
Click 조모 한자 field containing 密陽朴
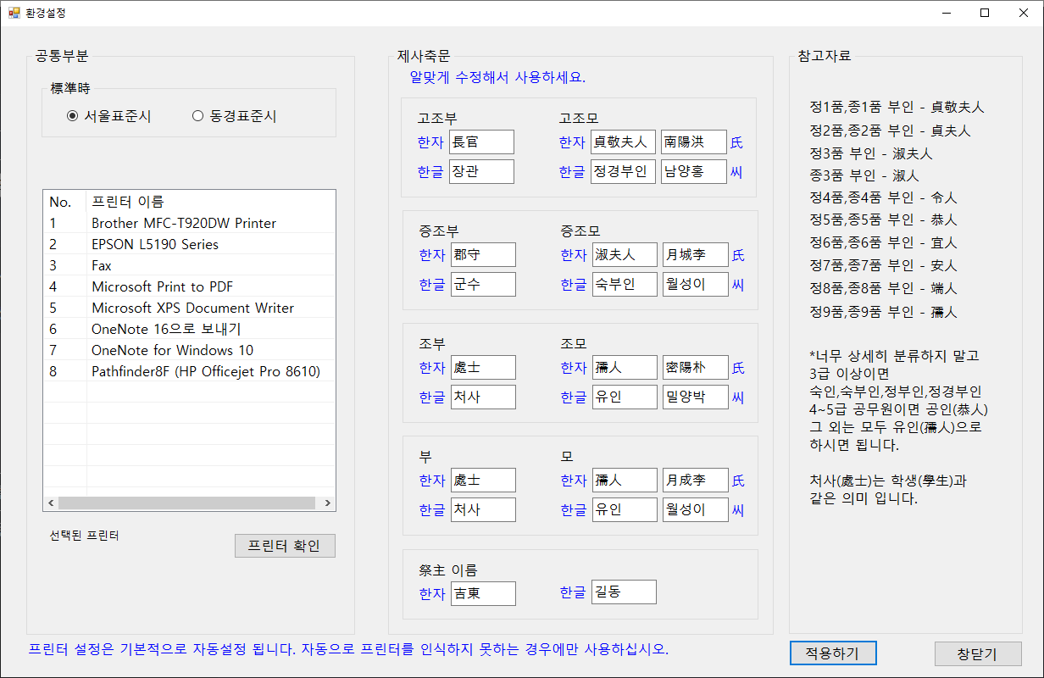pos(696,368)
